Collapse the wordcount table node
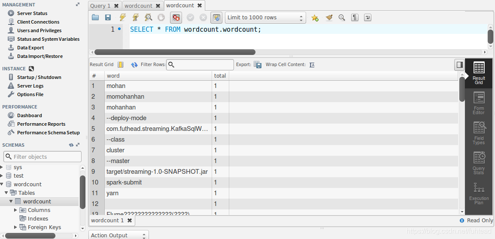The image size is (495, 239). tap(11, 201)
